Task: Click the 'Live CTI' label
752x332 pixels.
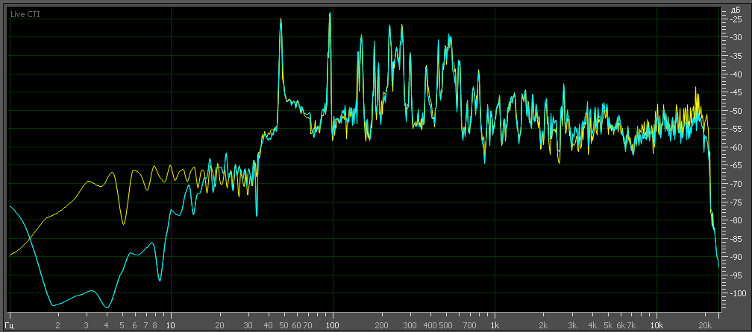Action: pos(25,14)
